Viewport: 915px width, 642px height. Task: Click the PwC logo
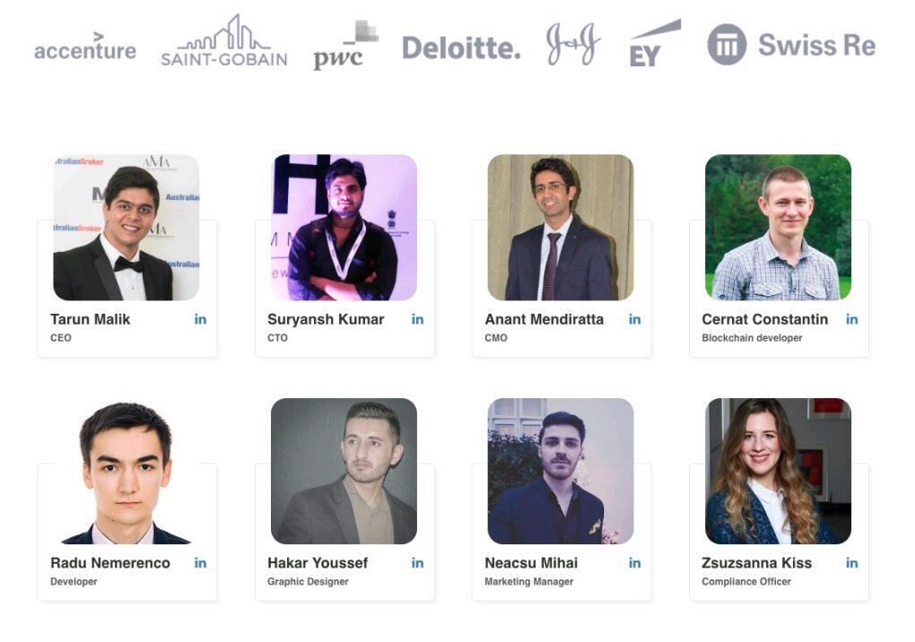pyautogui.click(x=345, y=46)
